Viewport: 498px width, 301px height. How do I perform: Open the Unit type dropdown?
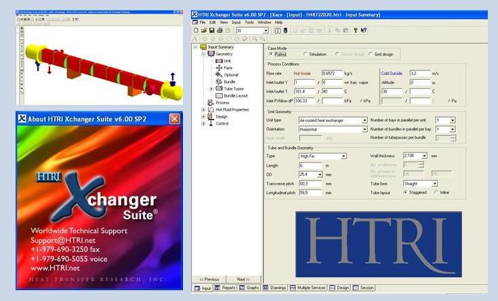[x=365, y=120]
